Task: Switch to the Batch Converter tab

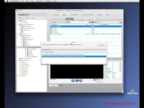Action: coord(101,19)
